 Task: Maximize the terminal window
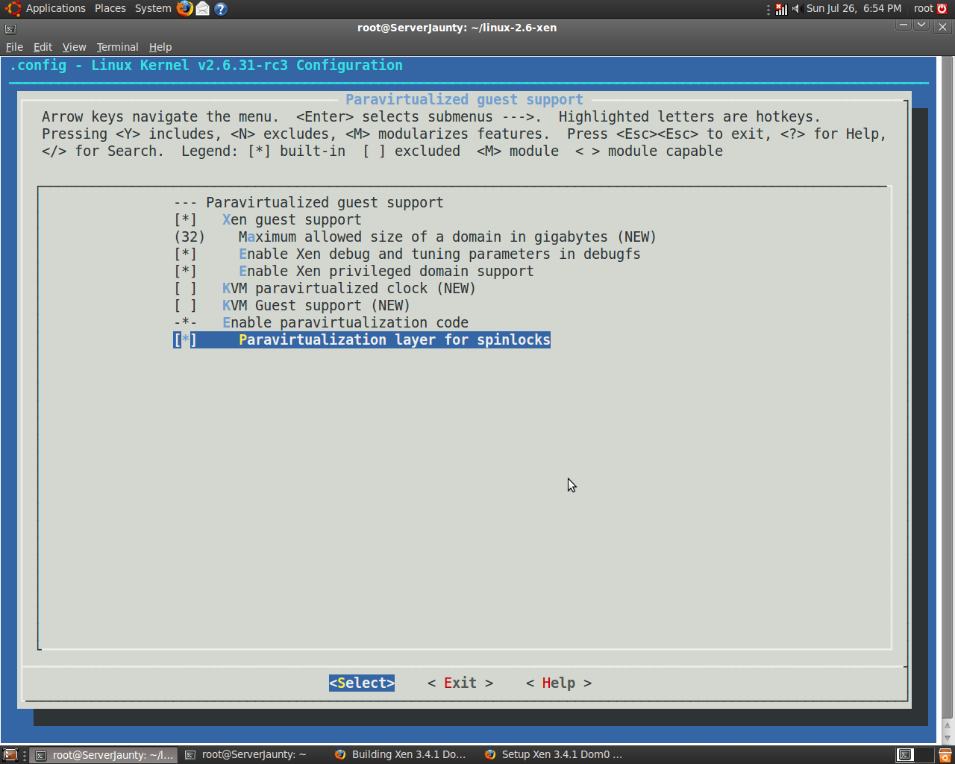[x=921, y=26]
